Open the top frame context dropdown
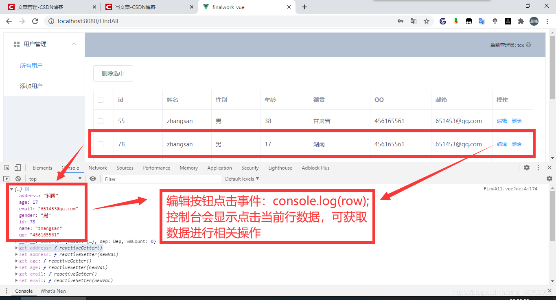 (55, 179)
